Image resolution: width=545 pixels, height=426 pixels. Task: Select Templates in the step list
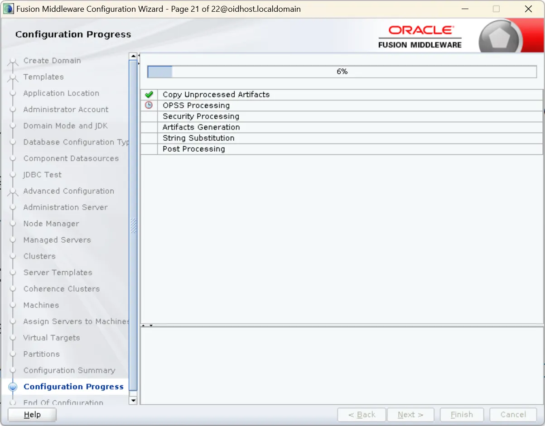click(43, 77)
